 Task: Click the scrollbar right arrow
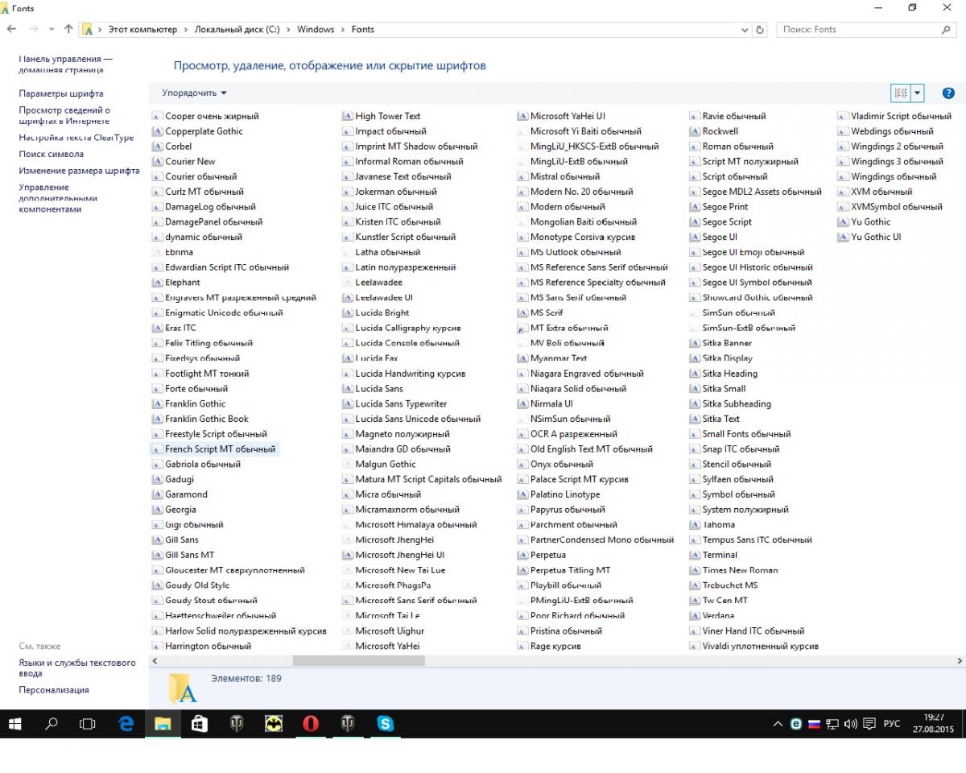click(959, 660)
